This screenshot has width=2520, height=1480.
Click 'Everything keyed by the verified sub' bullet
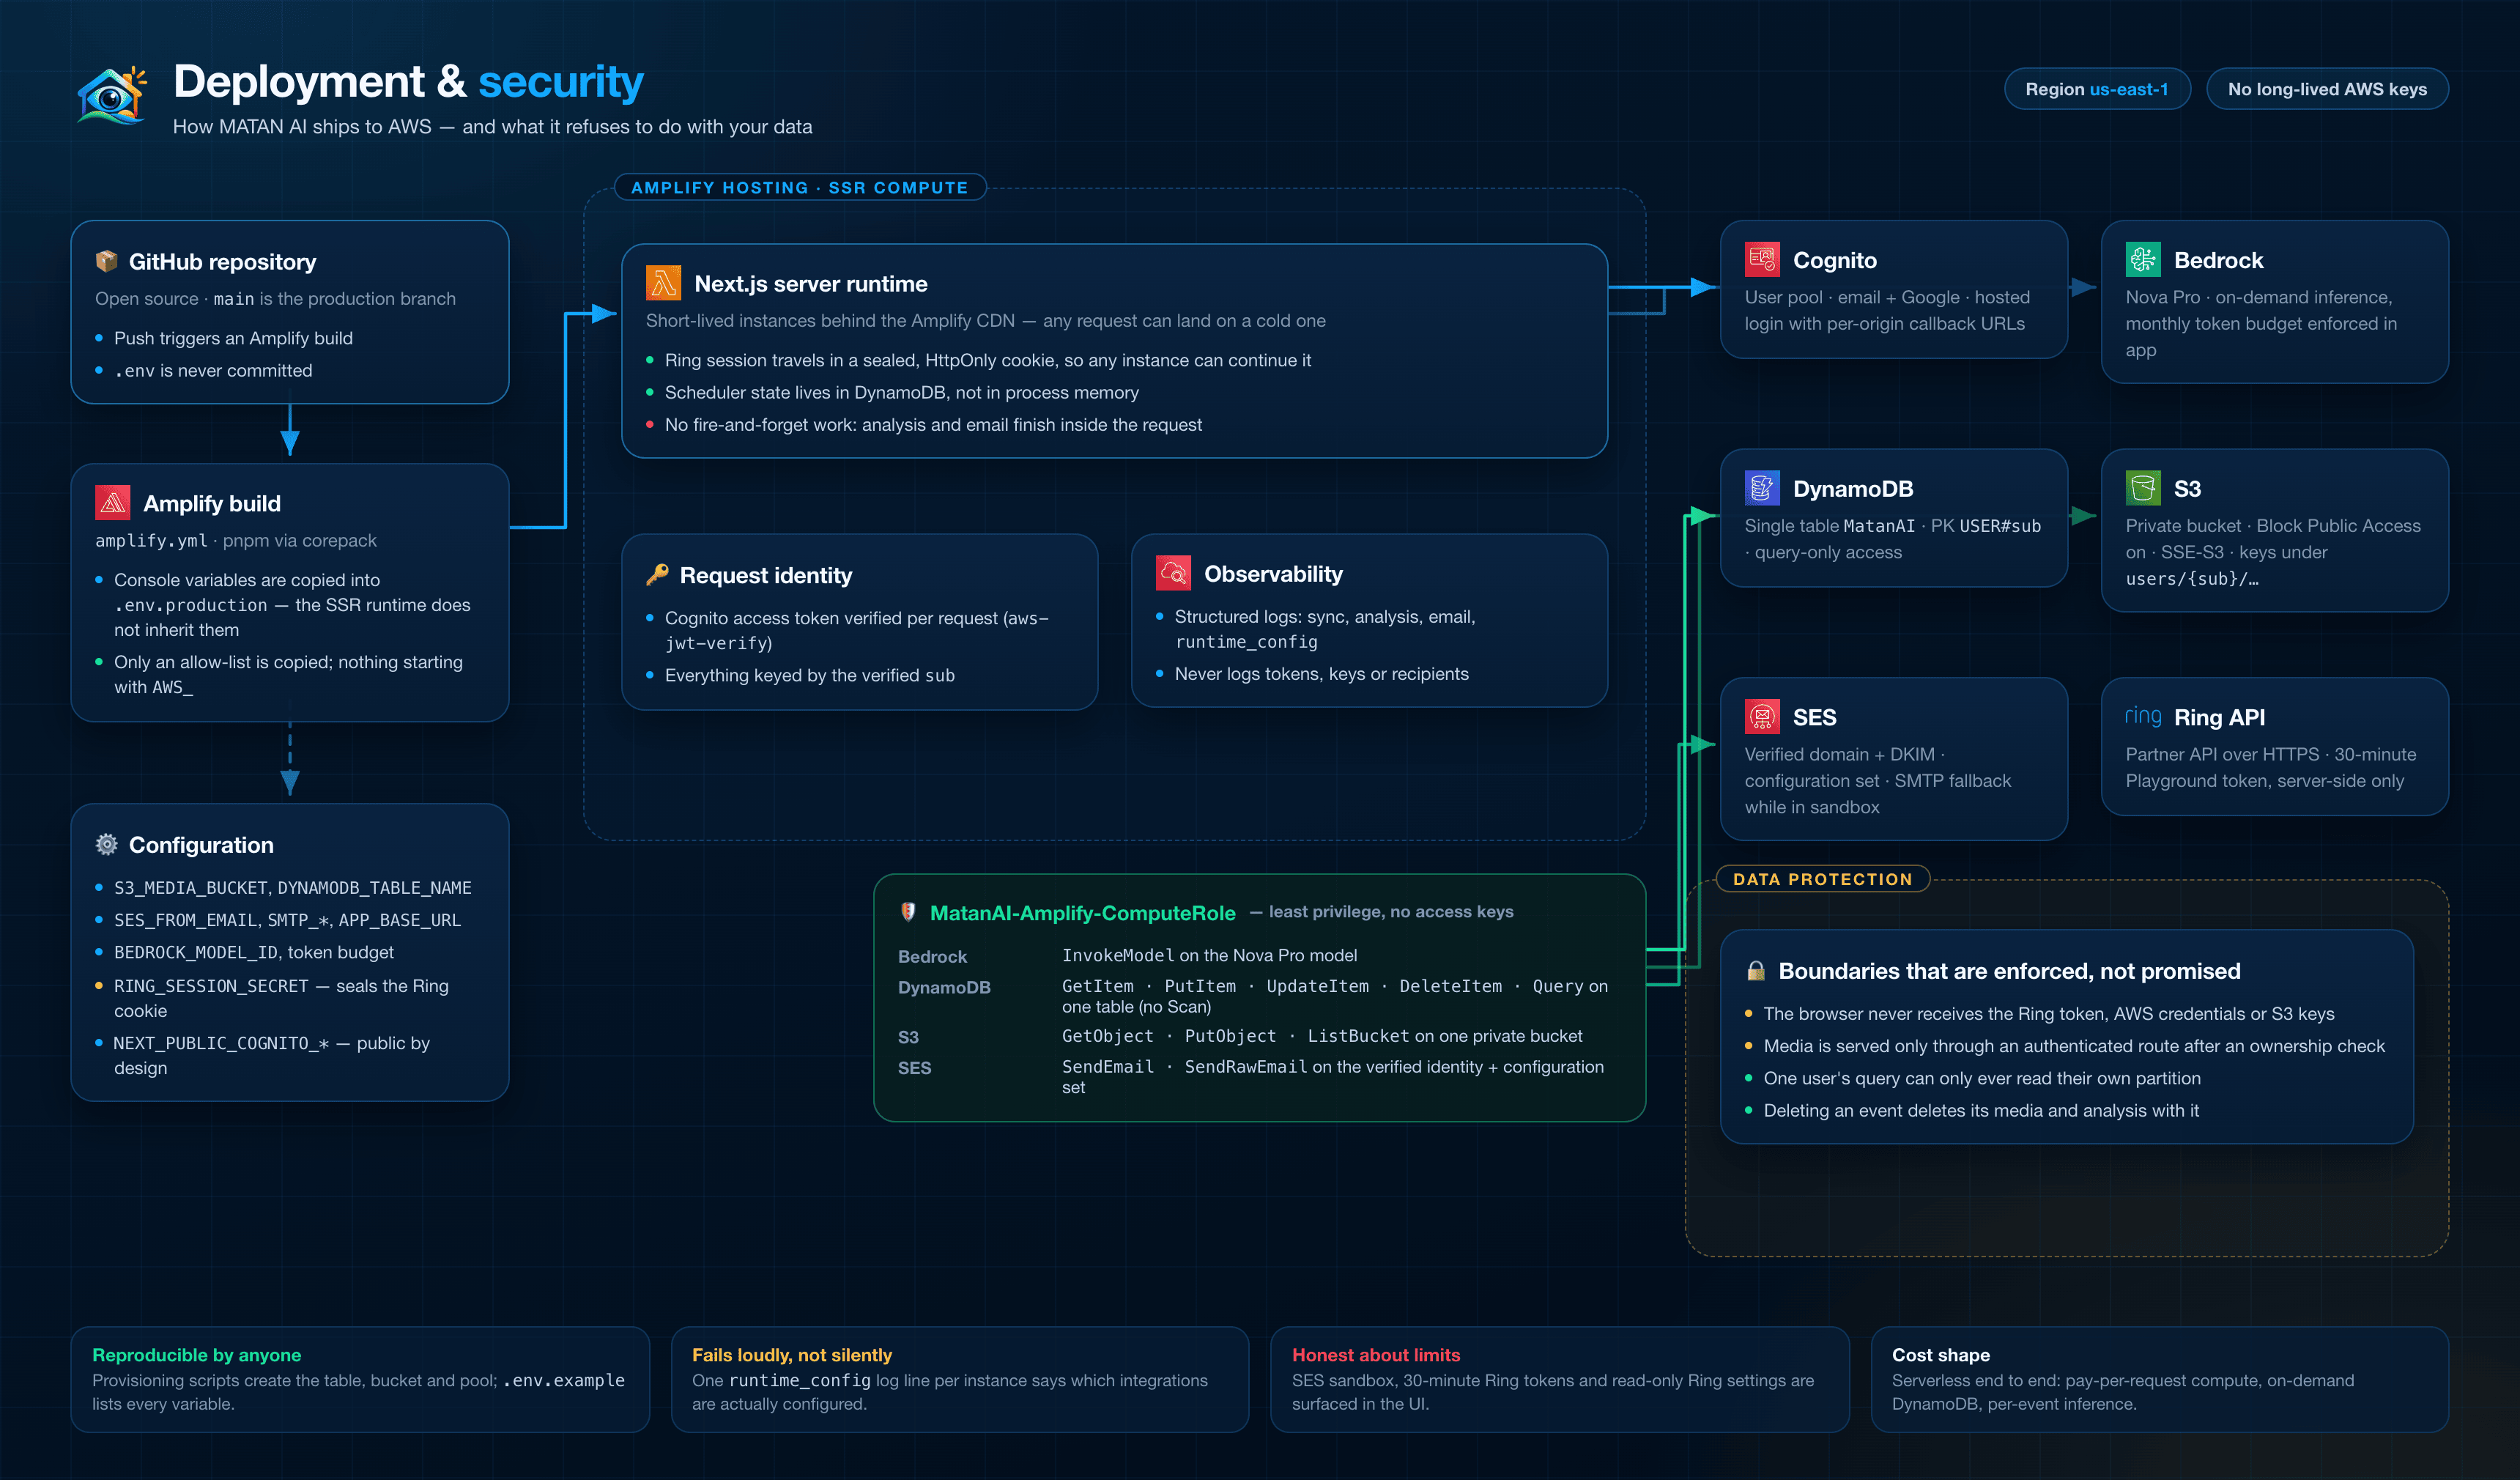tap(809, 675)
